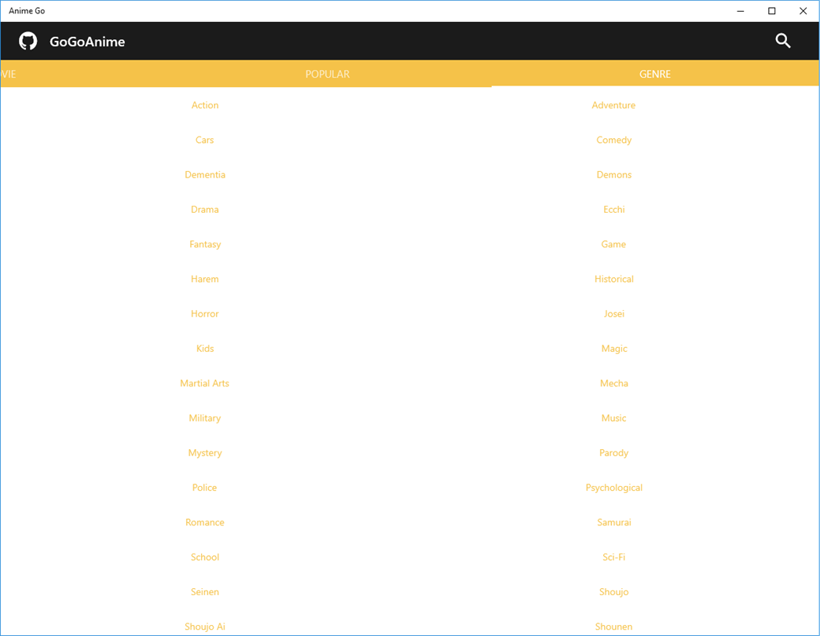Open the Demons genre link

click(x=614, y=174)
